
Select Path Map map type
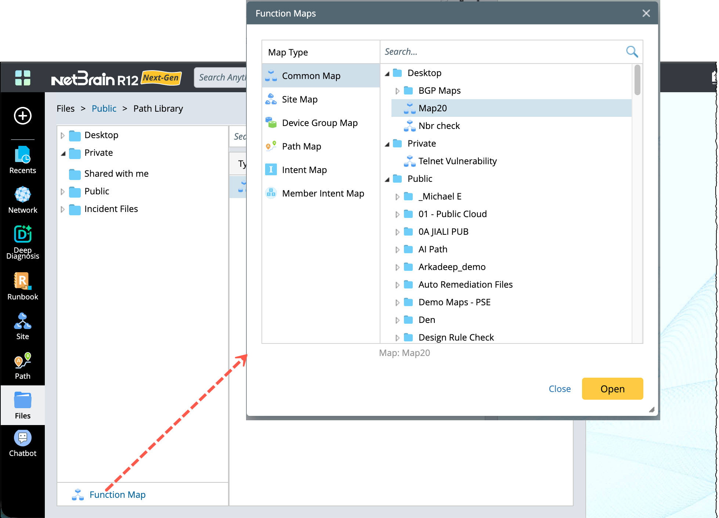(x=301, y=147)
